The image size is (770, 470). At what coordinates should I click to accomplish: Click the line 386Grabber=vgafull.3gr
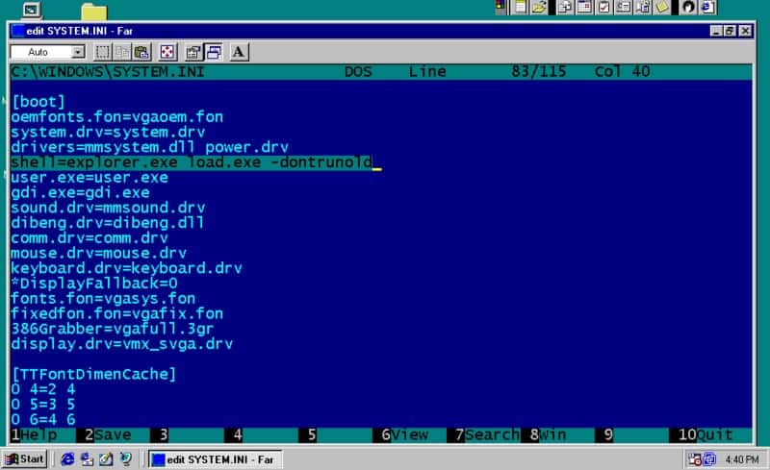pyautogui.click(x=113, y=329)
